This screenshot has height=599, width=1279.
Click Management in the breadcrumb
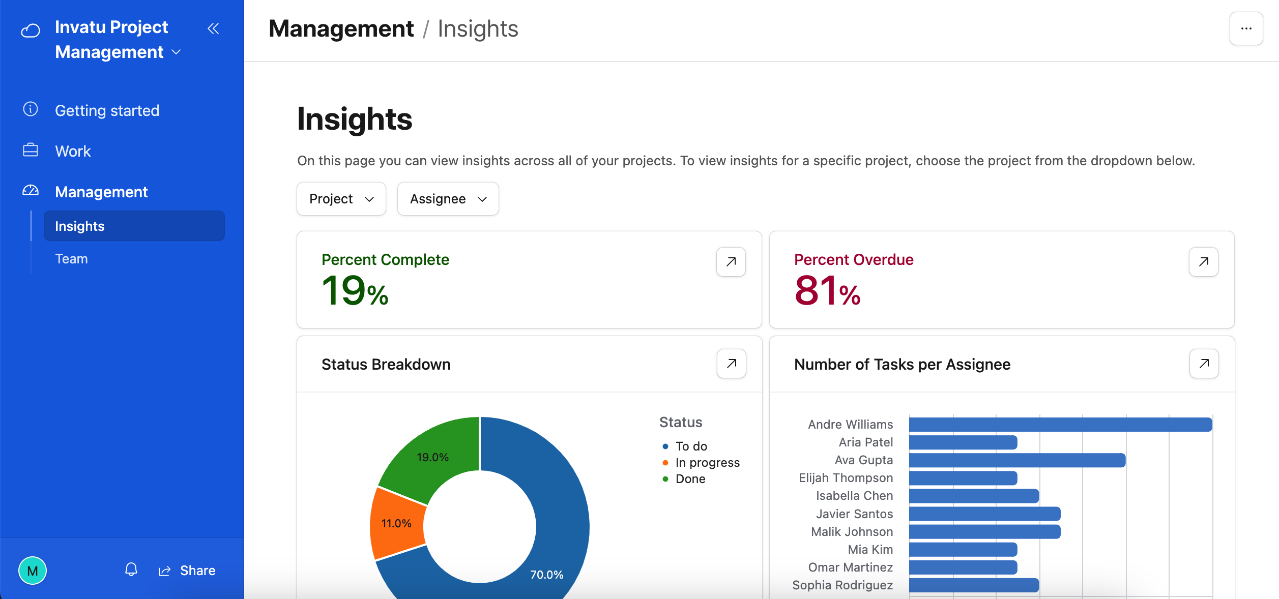click(x=341, y=28)
